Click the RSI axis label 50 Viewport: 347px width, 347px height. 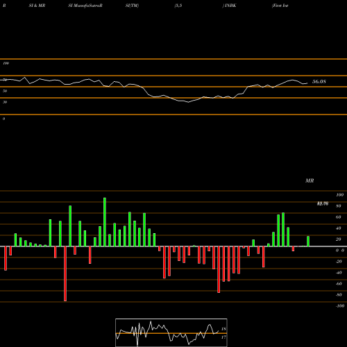point(5,91)
